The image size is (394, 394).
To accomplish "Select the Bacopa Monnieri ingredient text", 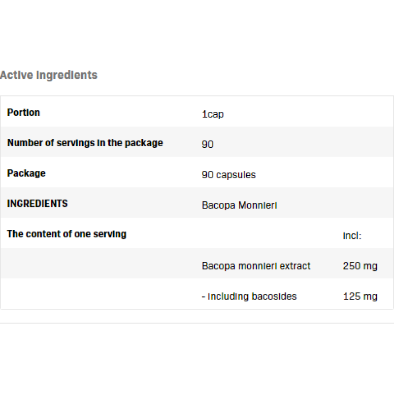I will click(x=239, y=205).
